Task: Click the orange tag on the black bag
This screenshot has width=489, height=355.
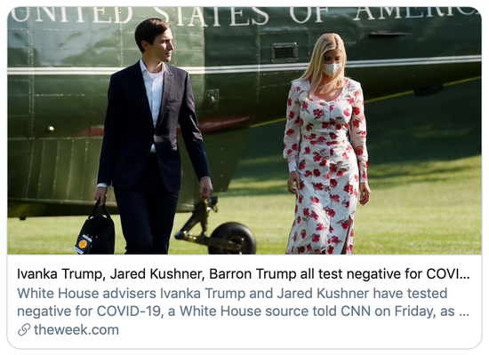Action: pyautogui.click(x=83, y=243)
